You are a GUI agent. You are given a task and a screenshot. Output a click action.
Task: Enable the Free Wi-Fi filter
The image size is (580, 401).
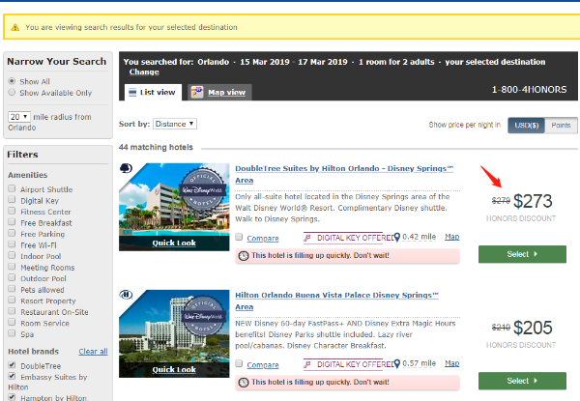tap(12, 243)
